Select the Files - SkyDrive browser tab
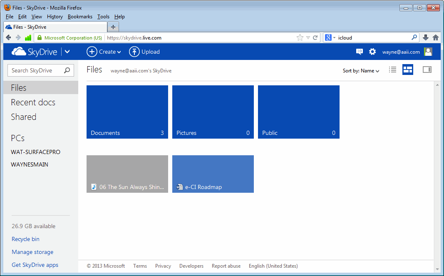 tap(55, 27)
